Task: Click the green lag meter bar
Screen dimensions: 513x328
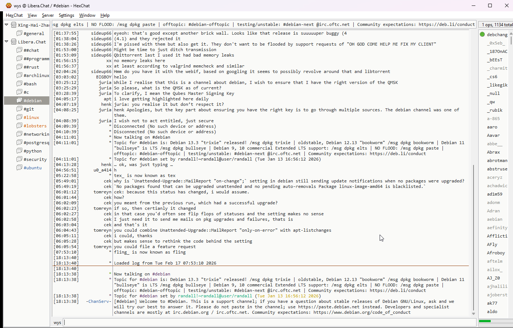Action: click(485, 321)
